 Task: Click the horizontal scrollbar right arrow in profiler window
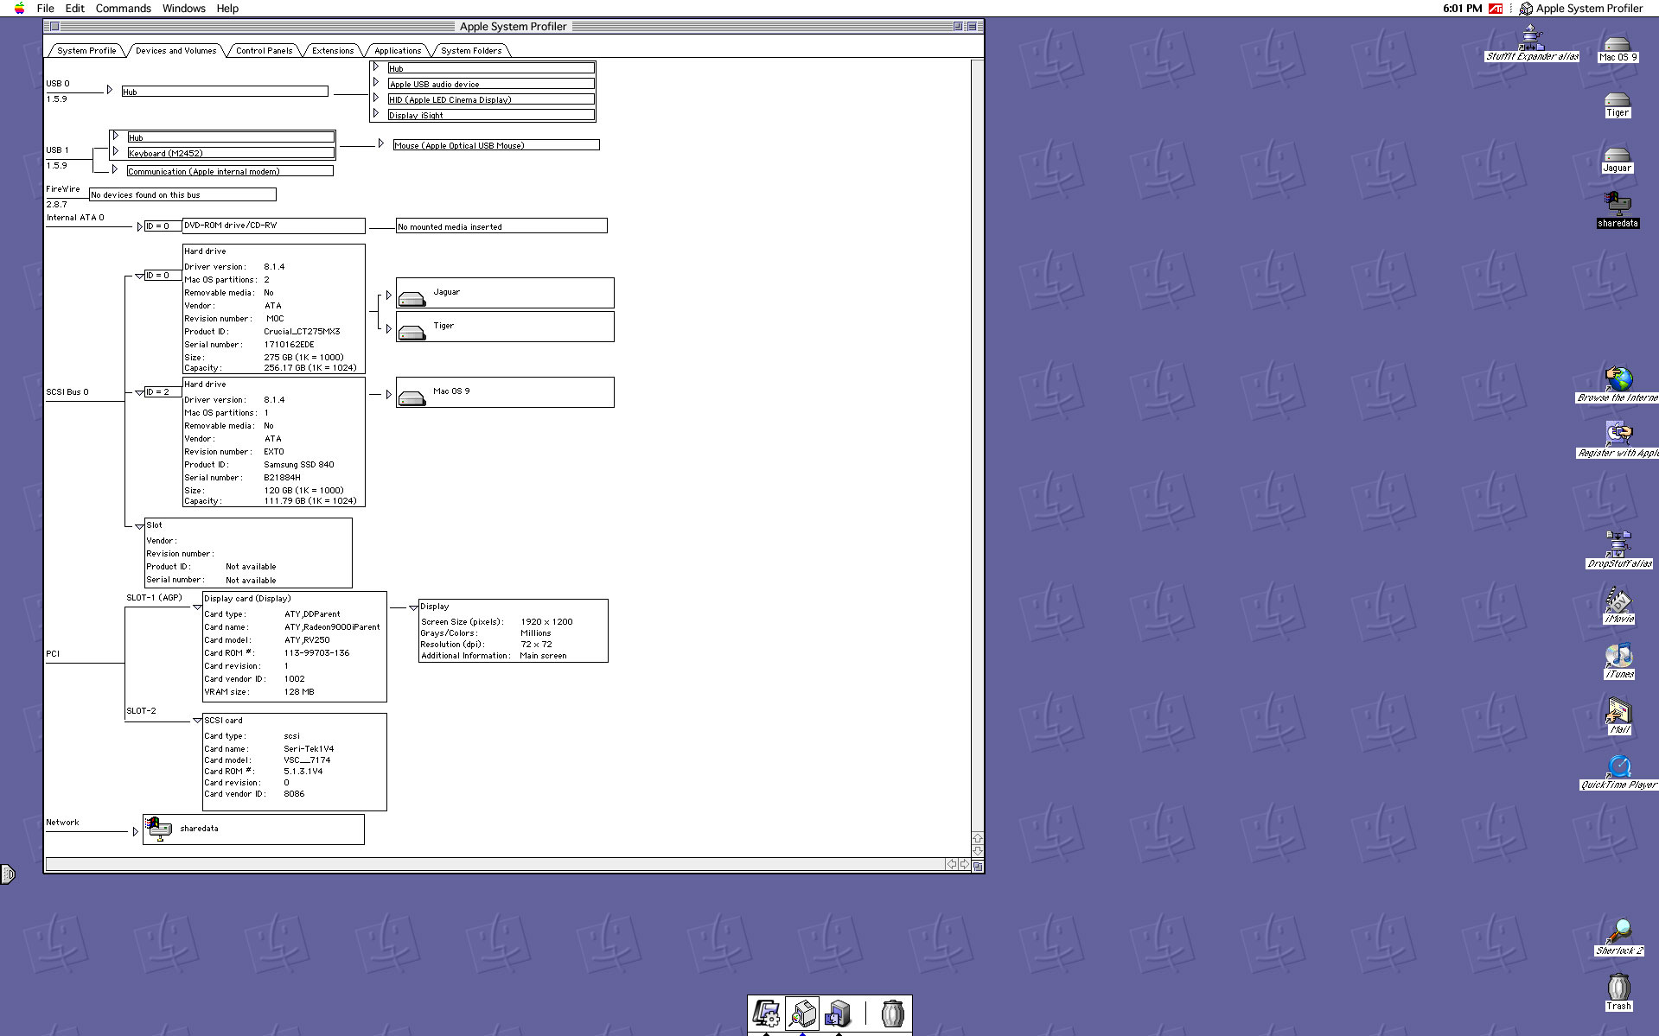tap(965, 865)
